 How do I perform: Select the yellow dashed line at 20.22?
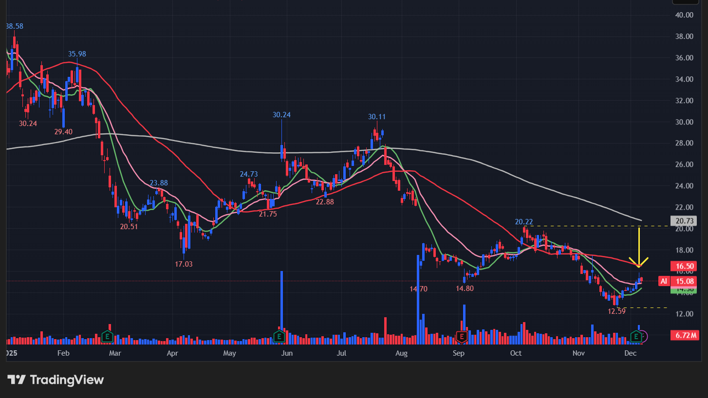point(584,226)
